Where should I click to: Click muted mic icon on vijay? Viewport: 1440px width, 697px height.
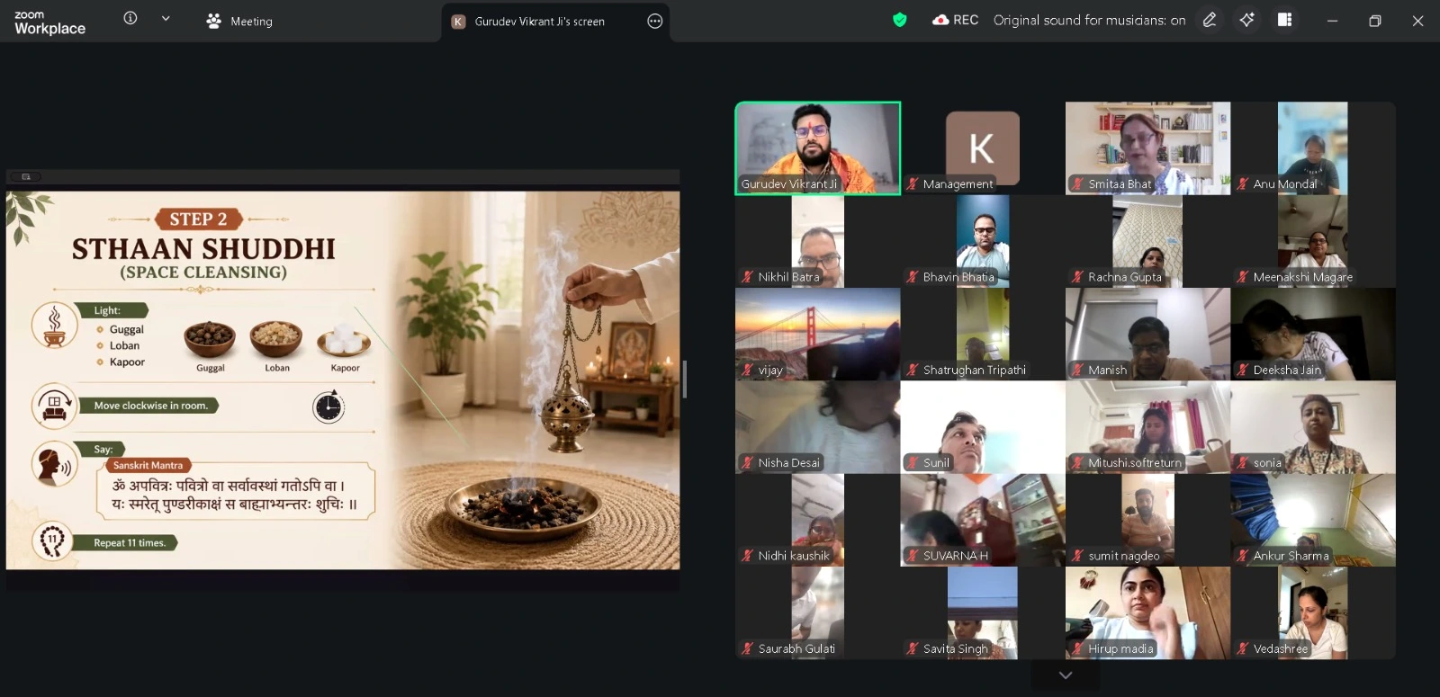(x=747, y=370)
